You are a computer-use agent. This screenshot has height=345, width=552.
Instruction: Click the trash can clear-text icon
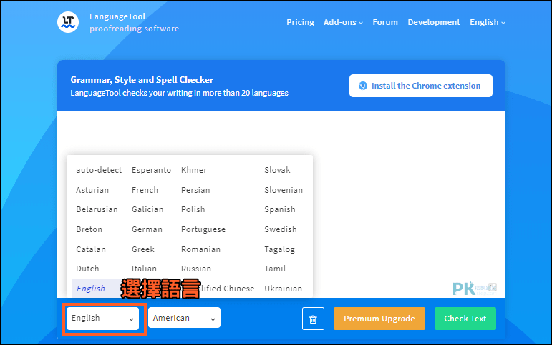[313, 319]
